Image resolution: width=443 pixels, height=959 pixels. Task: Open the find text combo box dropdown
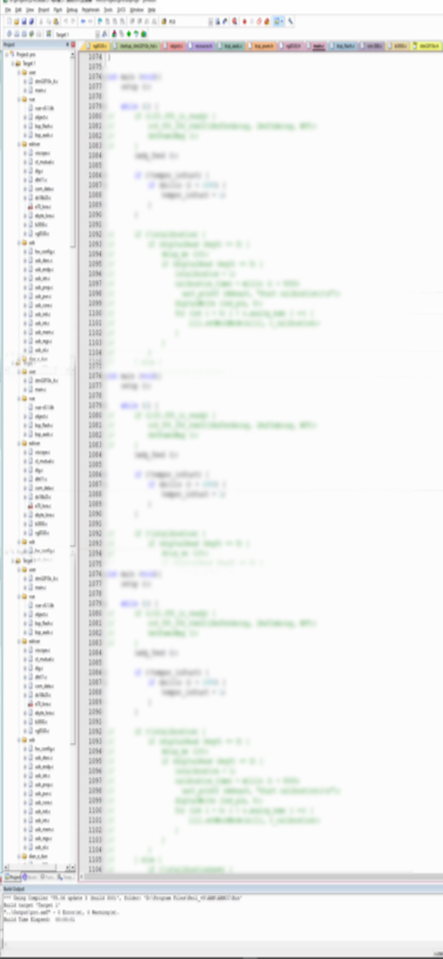210,21
